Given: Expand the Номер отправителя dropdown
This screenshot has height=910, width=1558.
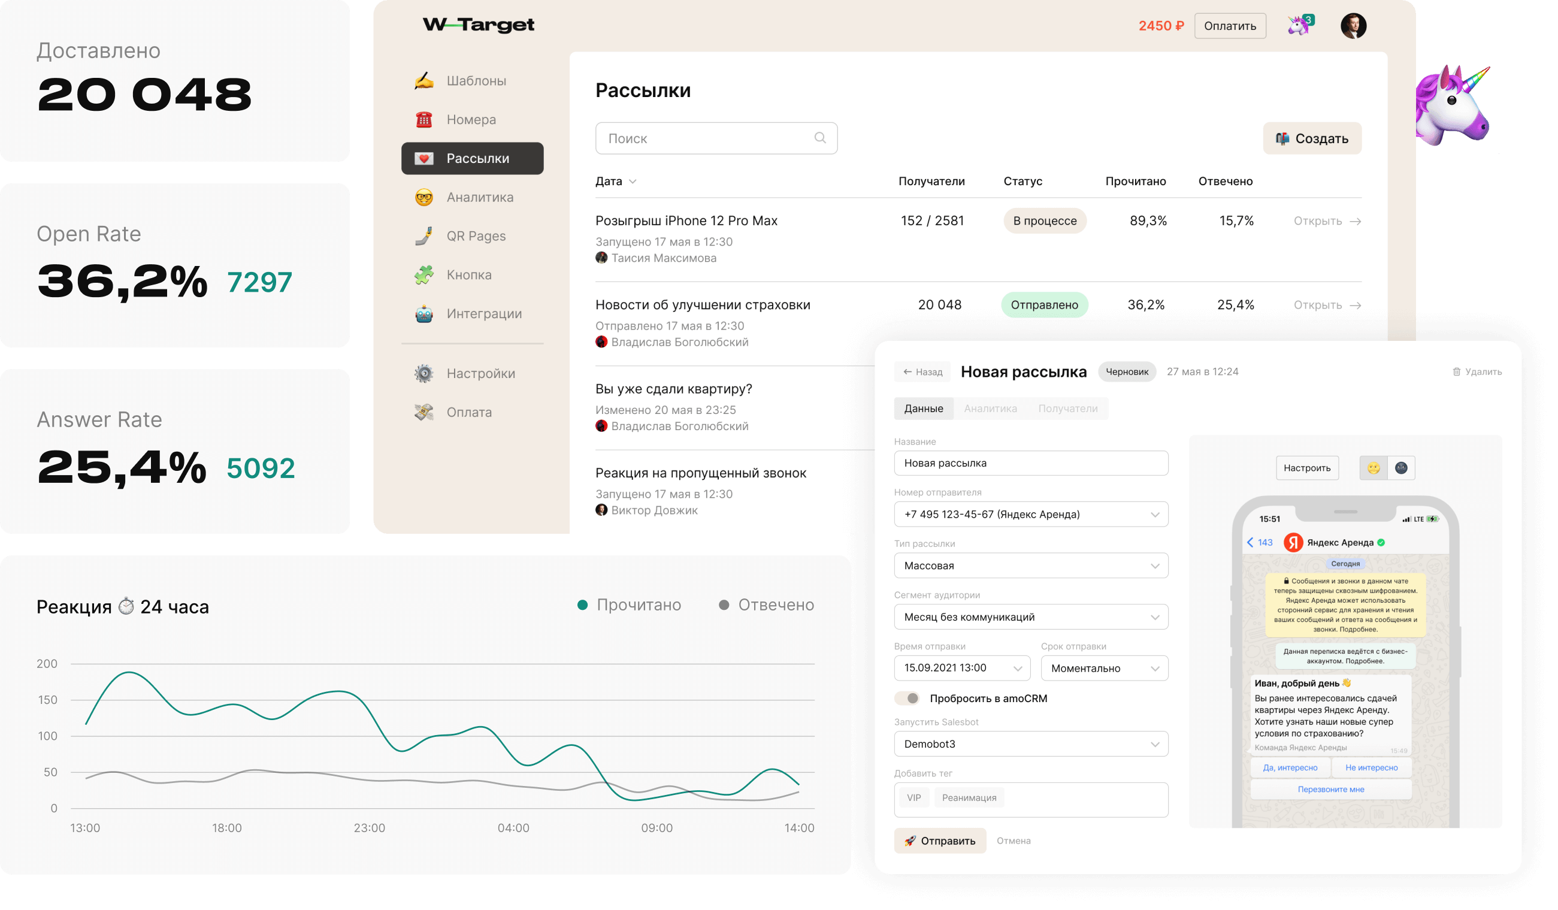Looking at the screenshot, I should [1031, 515].
